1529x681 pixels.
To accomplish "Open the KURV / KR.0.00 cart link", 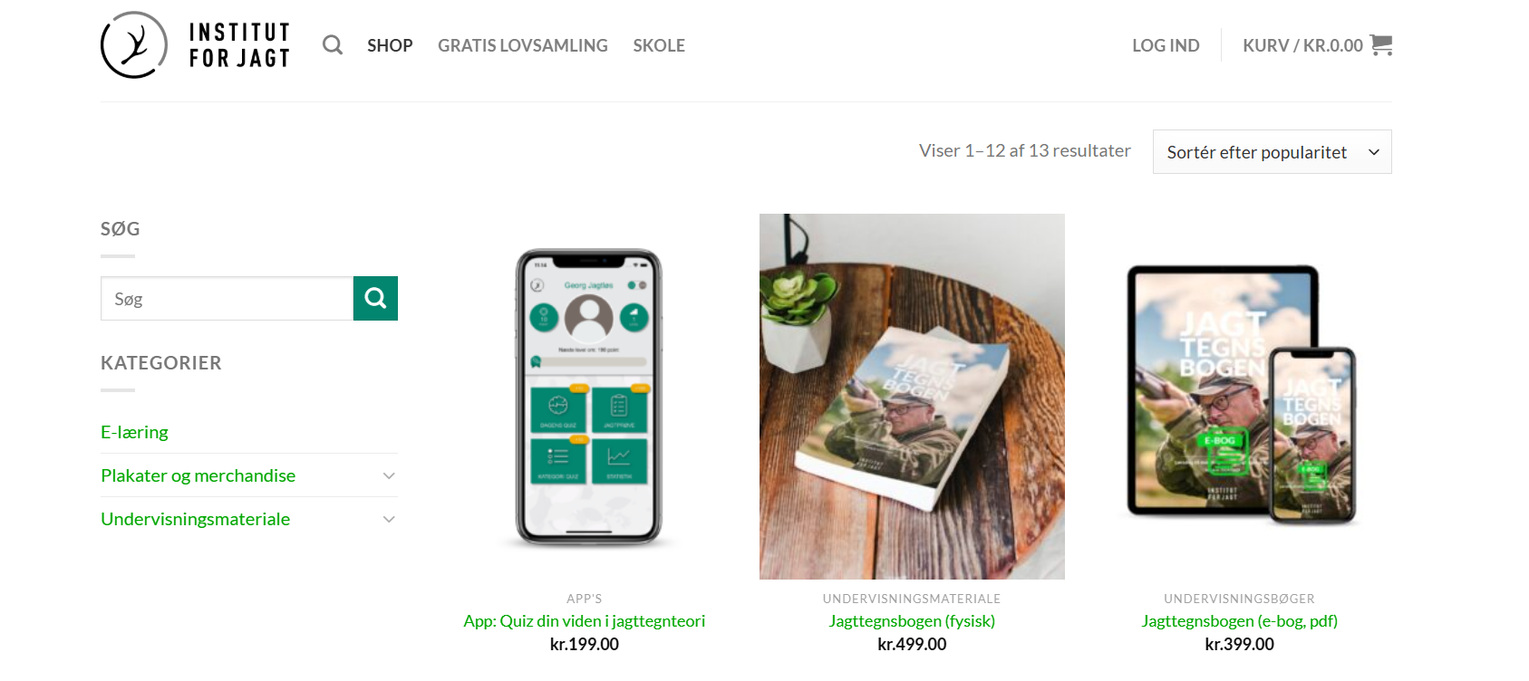I will 1302,45.
